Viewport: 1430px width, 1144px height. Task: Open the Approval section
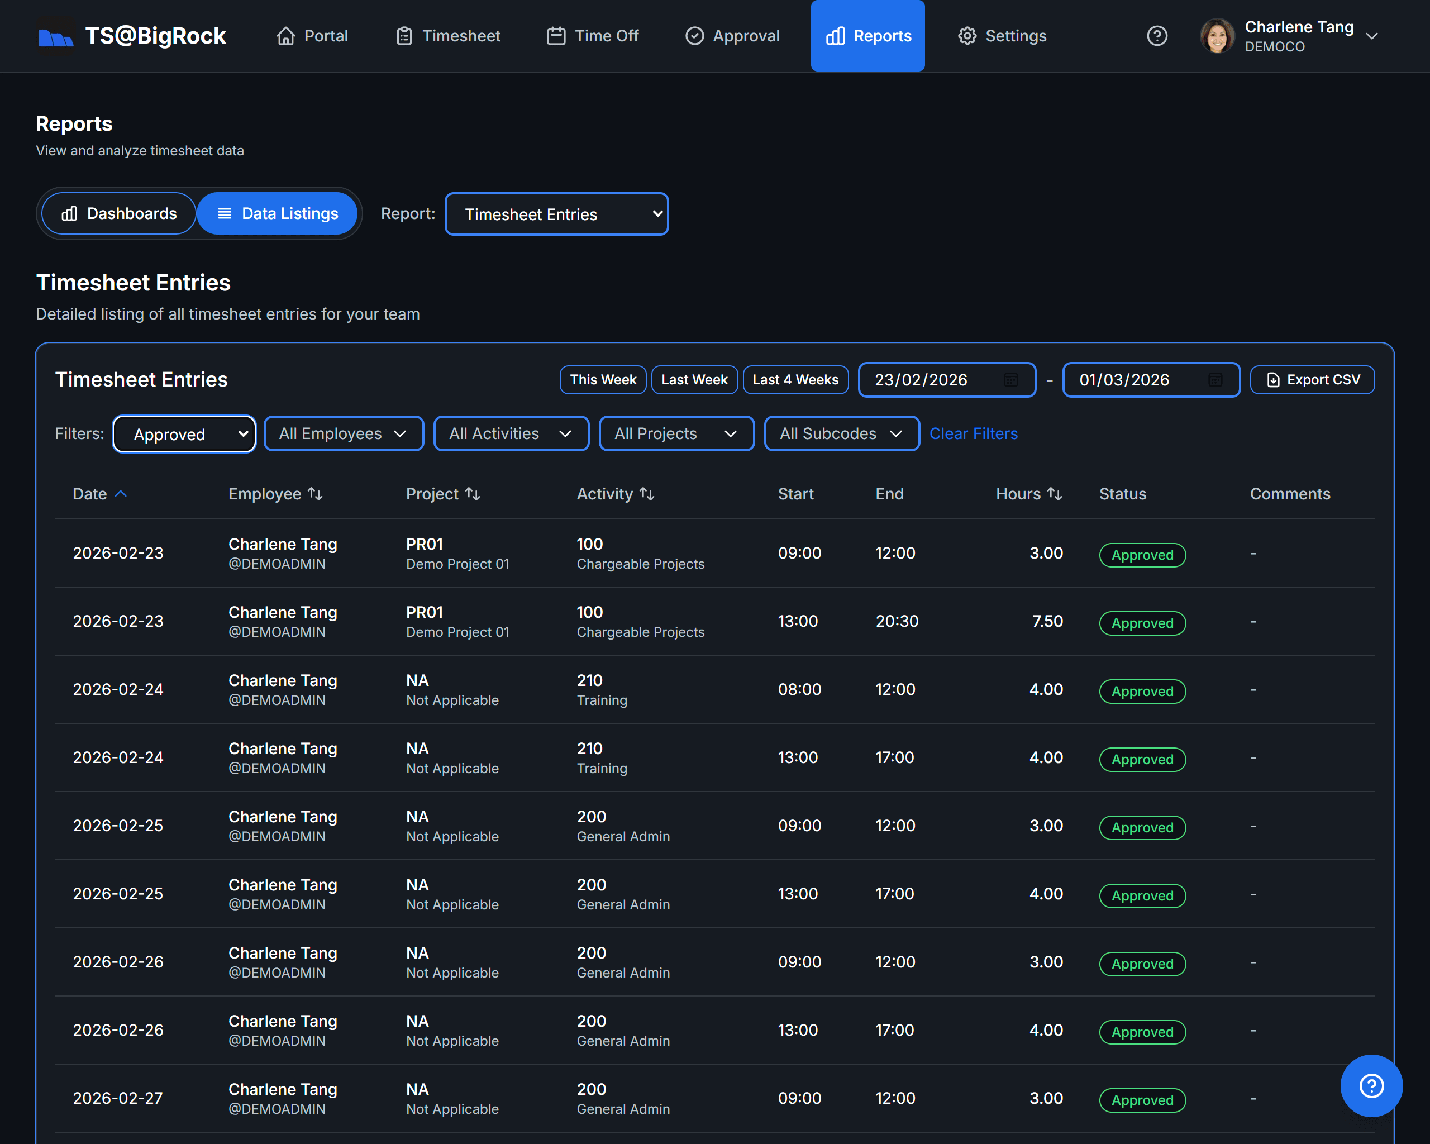695,36
